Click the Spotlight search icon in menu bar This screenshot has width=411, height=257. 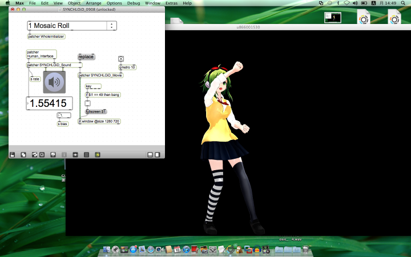click(403, 3)
